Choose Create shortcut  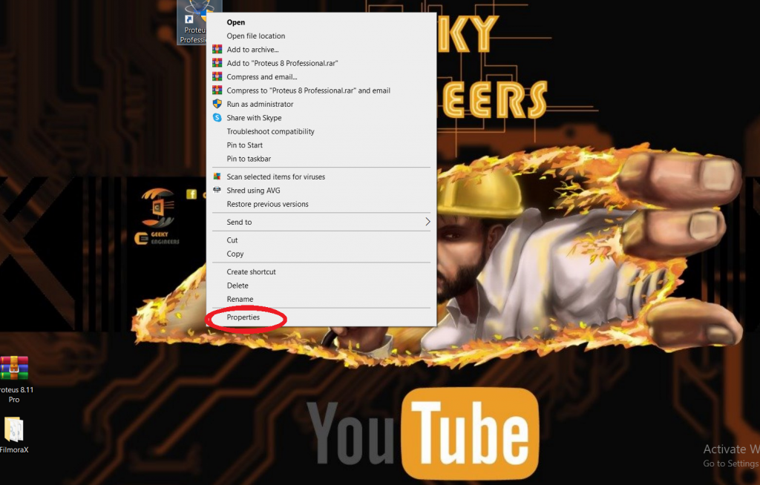[x=321, y=272]
